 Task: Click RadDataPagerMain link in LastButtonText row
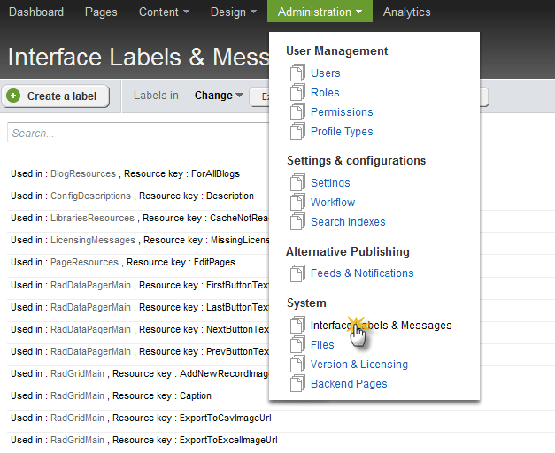coord(90,307)
